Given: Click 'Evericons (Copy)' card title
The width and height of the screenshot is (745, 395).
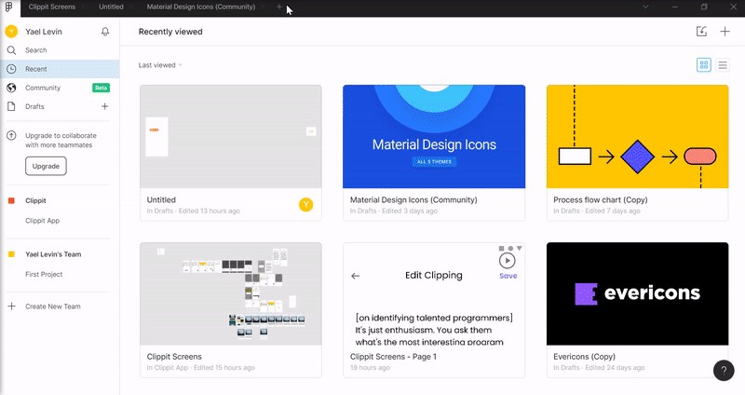Looking at the screenshot, I should coord(584,357).
